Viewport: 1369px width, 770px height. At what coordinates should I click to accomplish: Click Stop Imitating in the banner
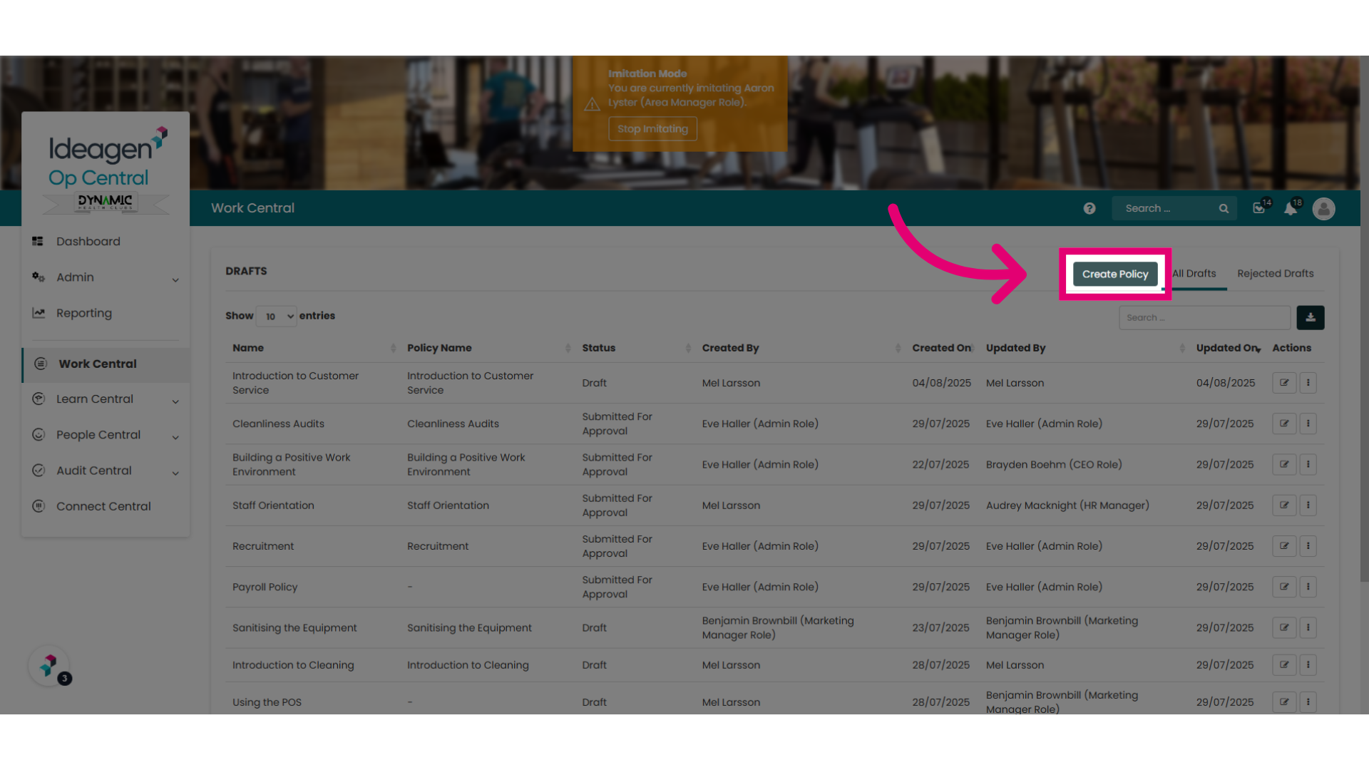click(x=652, y=129)
